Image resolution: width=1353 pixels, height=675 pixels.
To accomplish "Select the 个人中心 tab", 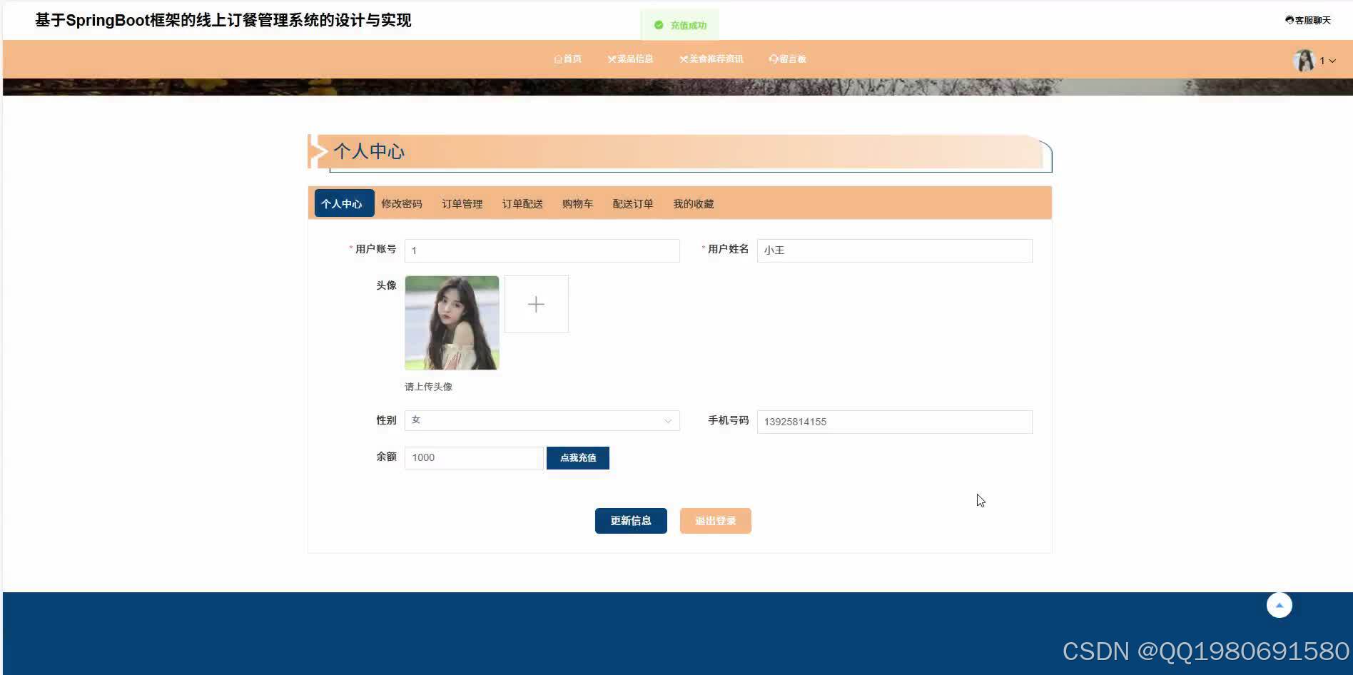I will tap(344, 203).
